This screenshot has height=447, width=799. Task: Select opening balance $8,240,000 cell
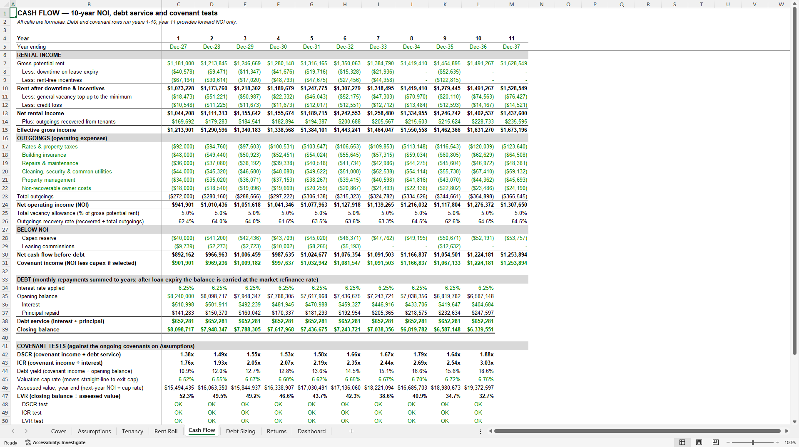[x=179, y=296]
